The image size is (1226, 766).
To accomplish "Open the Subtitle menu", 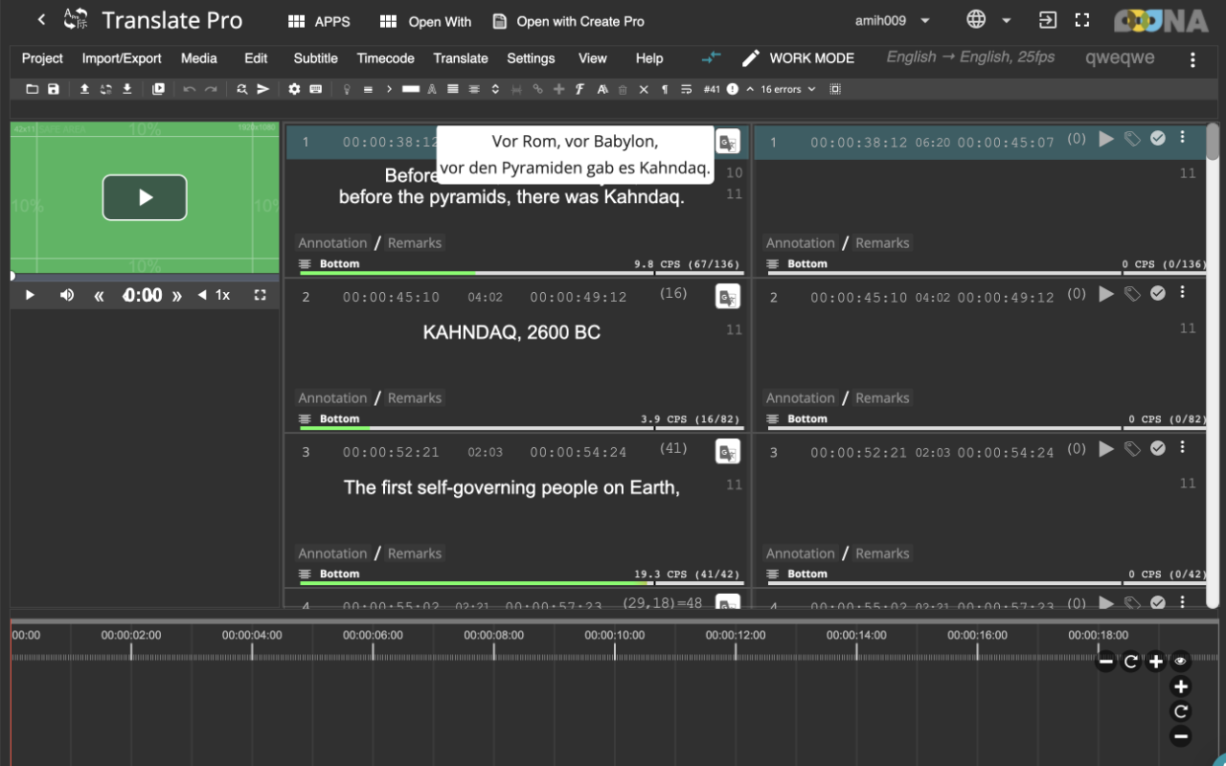I will point(315,58).
